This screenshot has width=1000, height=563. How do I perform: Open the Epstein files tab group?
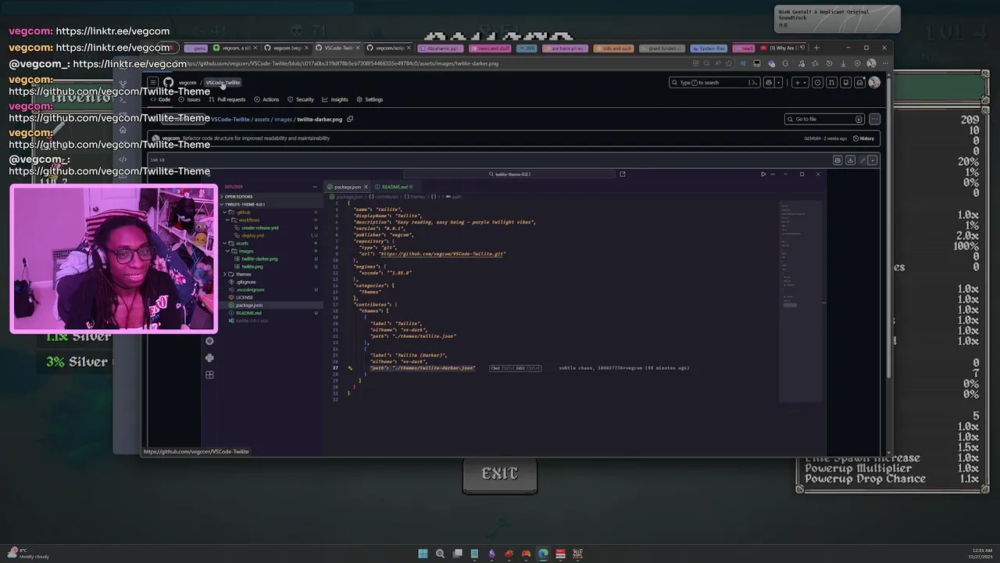pyautogui.click(x=709, y=48)
